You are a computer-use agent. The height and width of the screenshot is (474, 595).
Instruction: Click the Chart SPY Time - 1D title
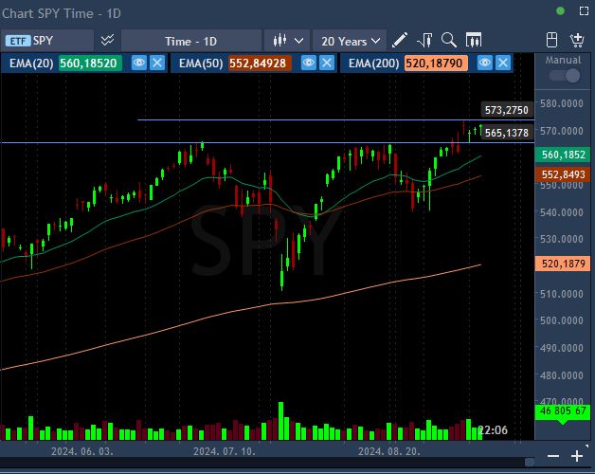(x=62, y=13)
